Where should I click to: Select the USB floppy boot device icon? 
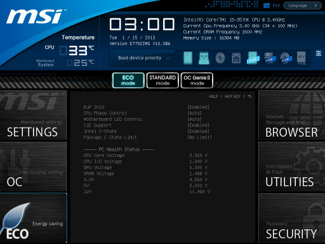[x=269, y=58]
